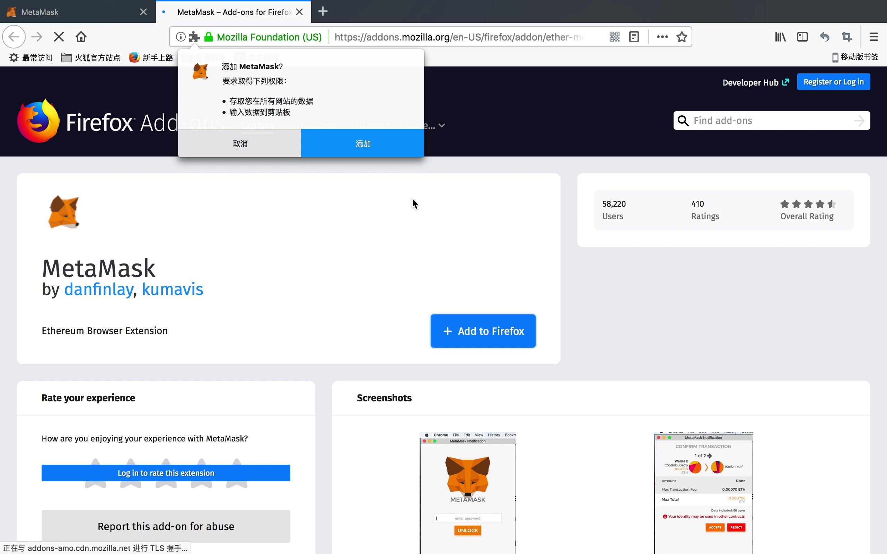Click the QR code scanner icon
Image resolution: width=887 pixels, height=554 pixels.
[x=613, y=36]
